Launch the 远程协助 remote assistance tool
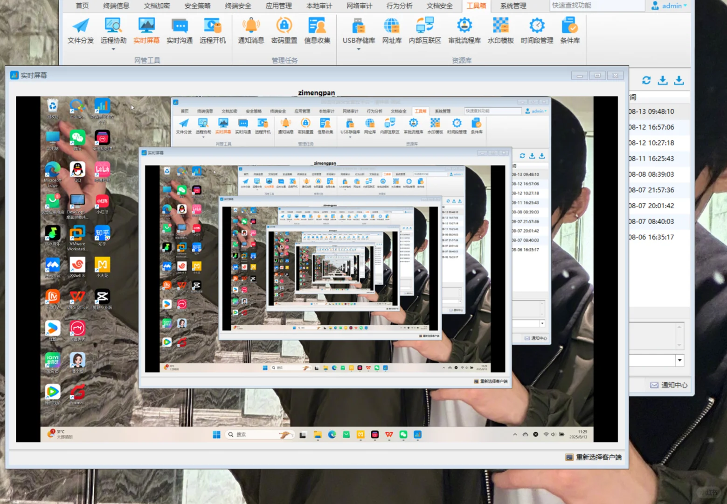 pyautogui.click(x=113, y=31)
